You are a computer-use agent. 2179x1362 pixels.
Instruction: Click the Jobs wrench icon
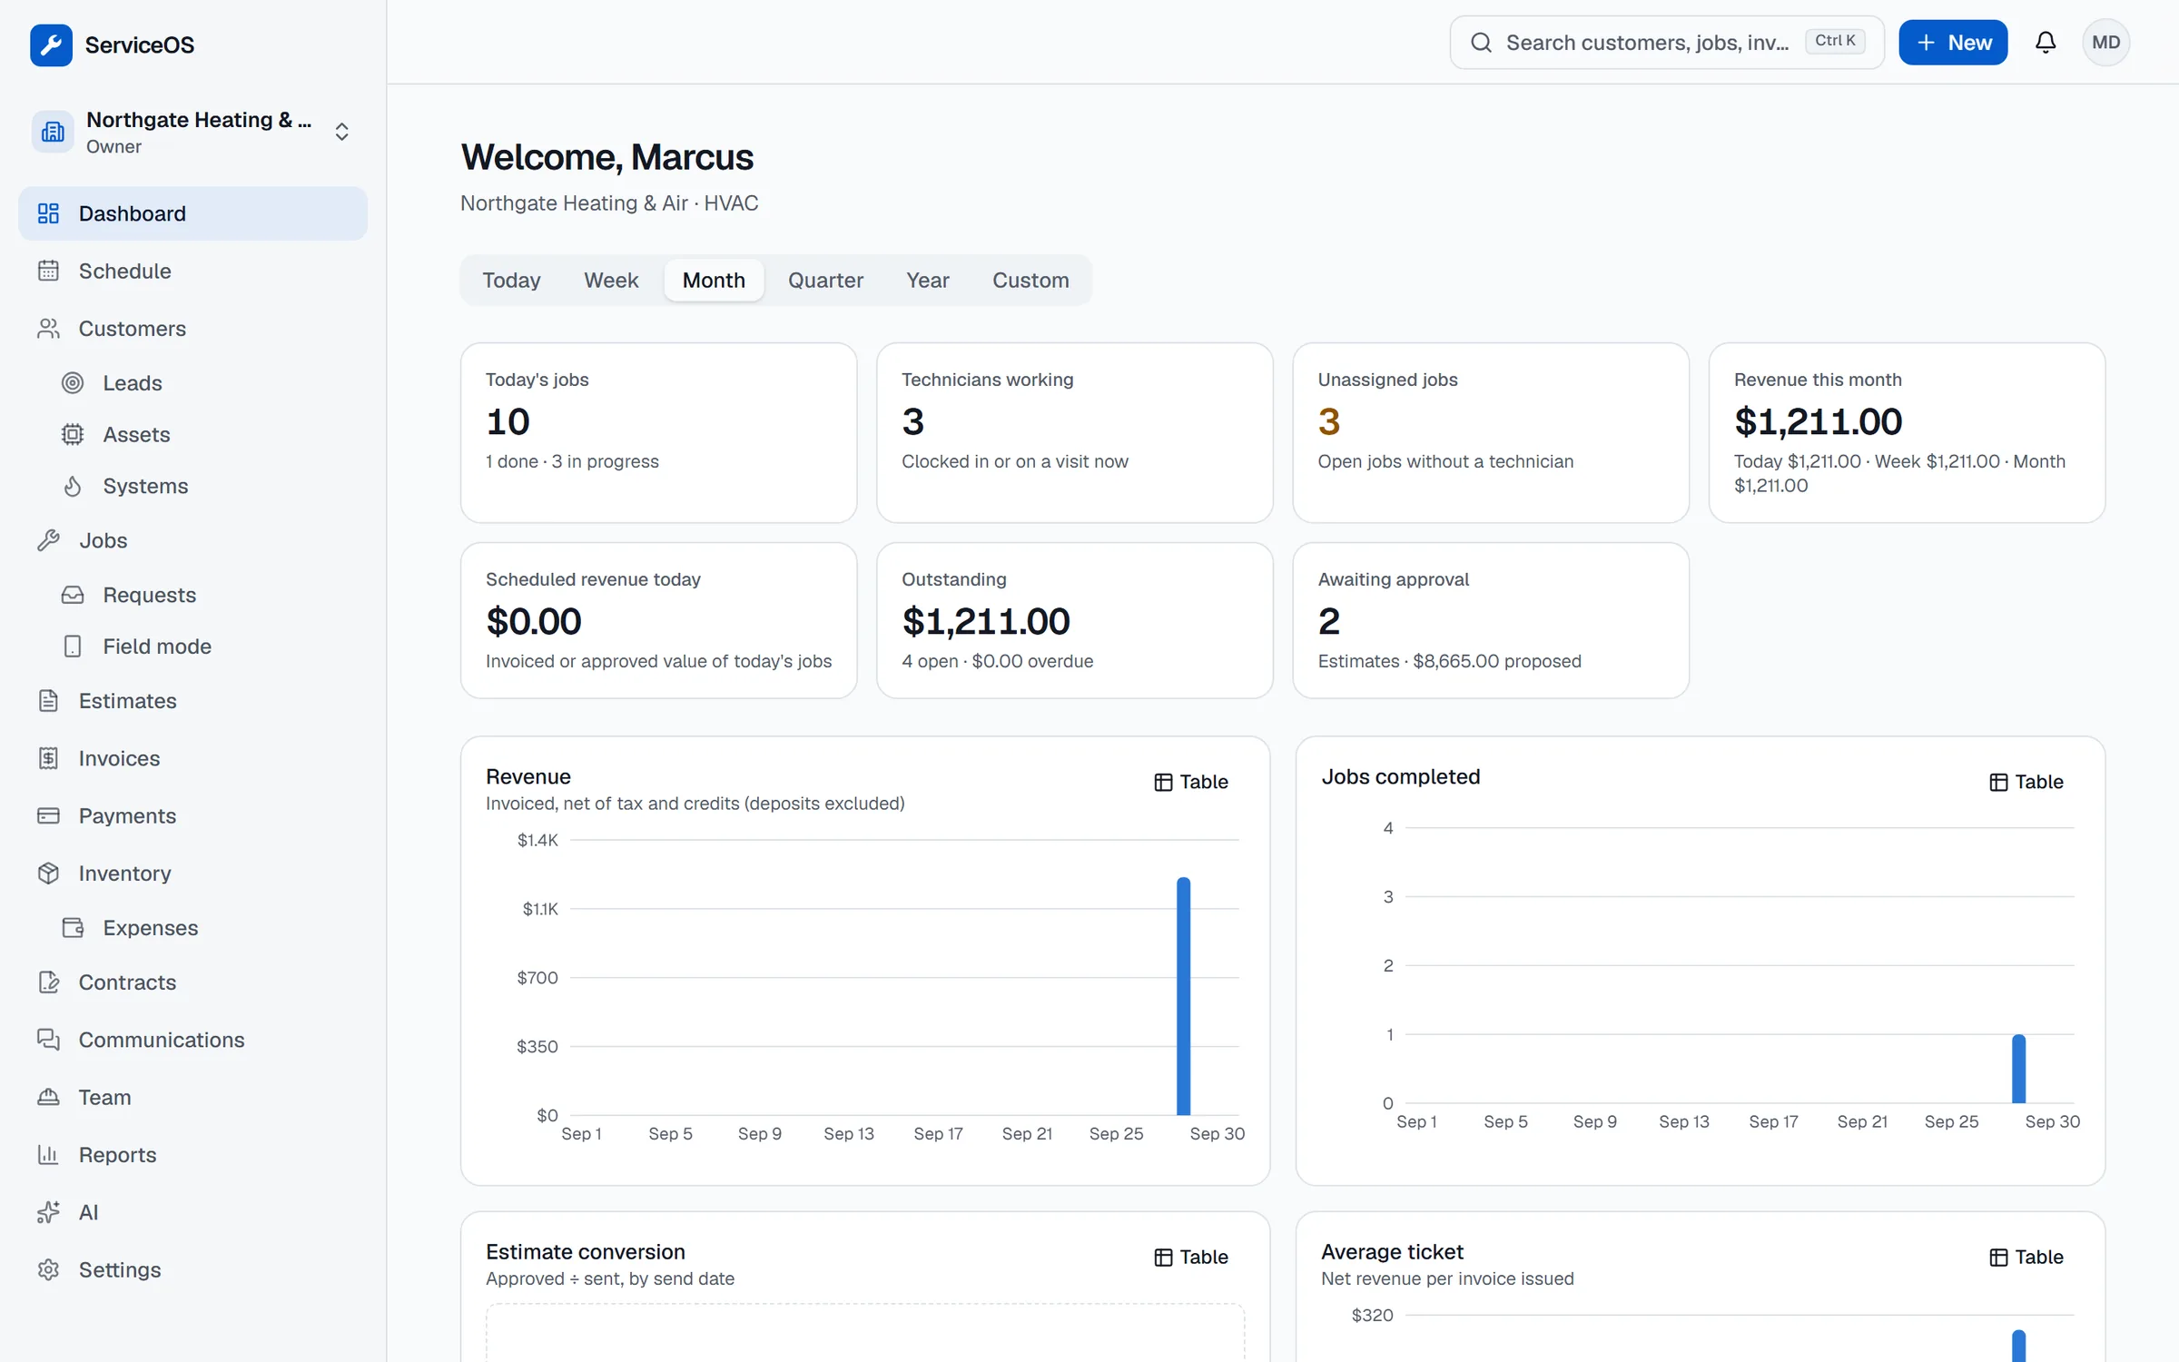pos(48,540)
